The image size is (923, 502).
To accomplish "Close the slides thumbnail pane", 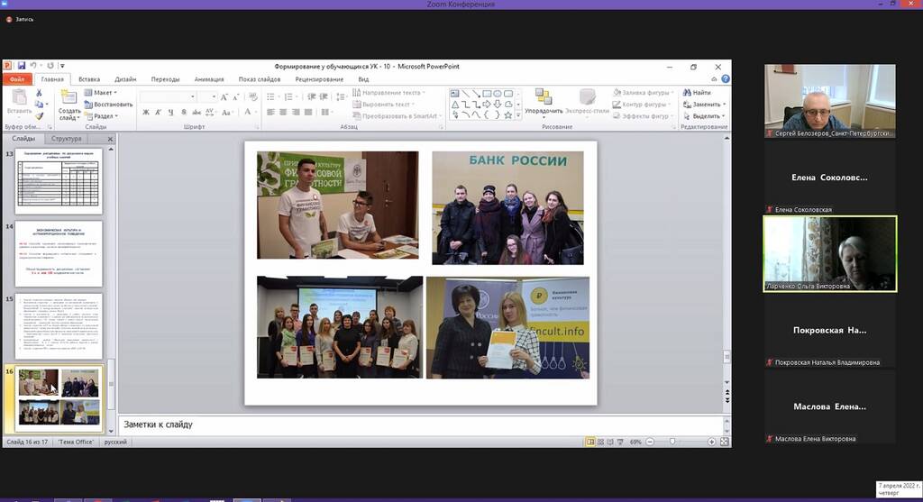I will tap(110, 139).
